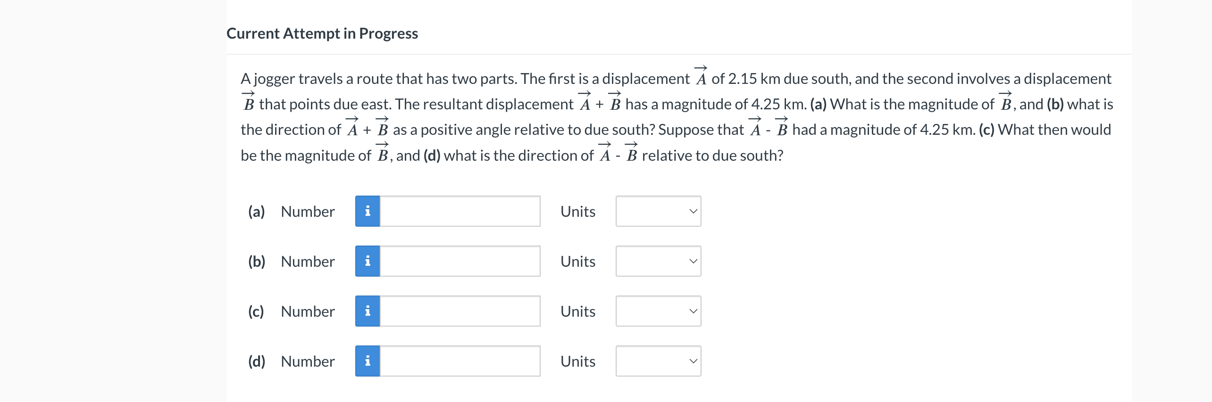Click the info icon beside part (d) Number field
The height and width of the screenshot is (402, 1212).
coord(368,361)
